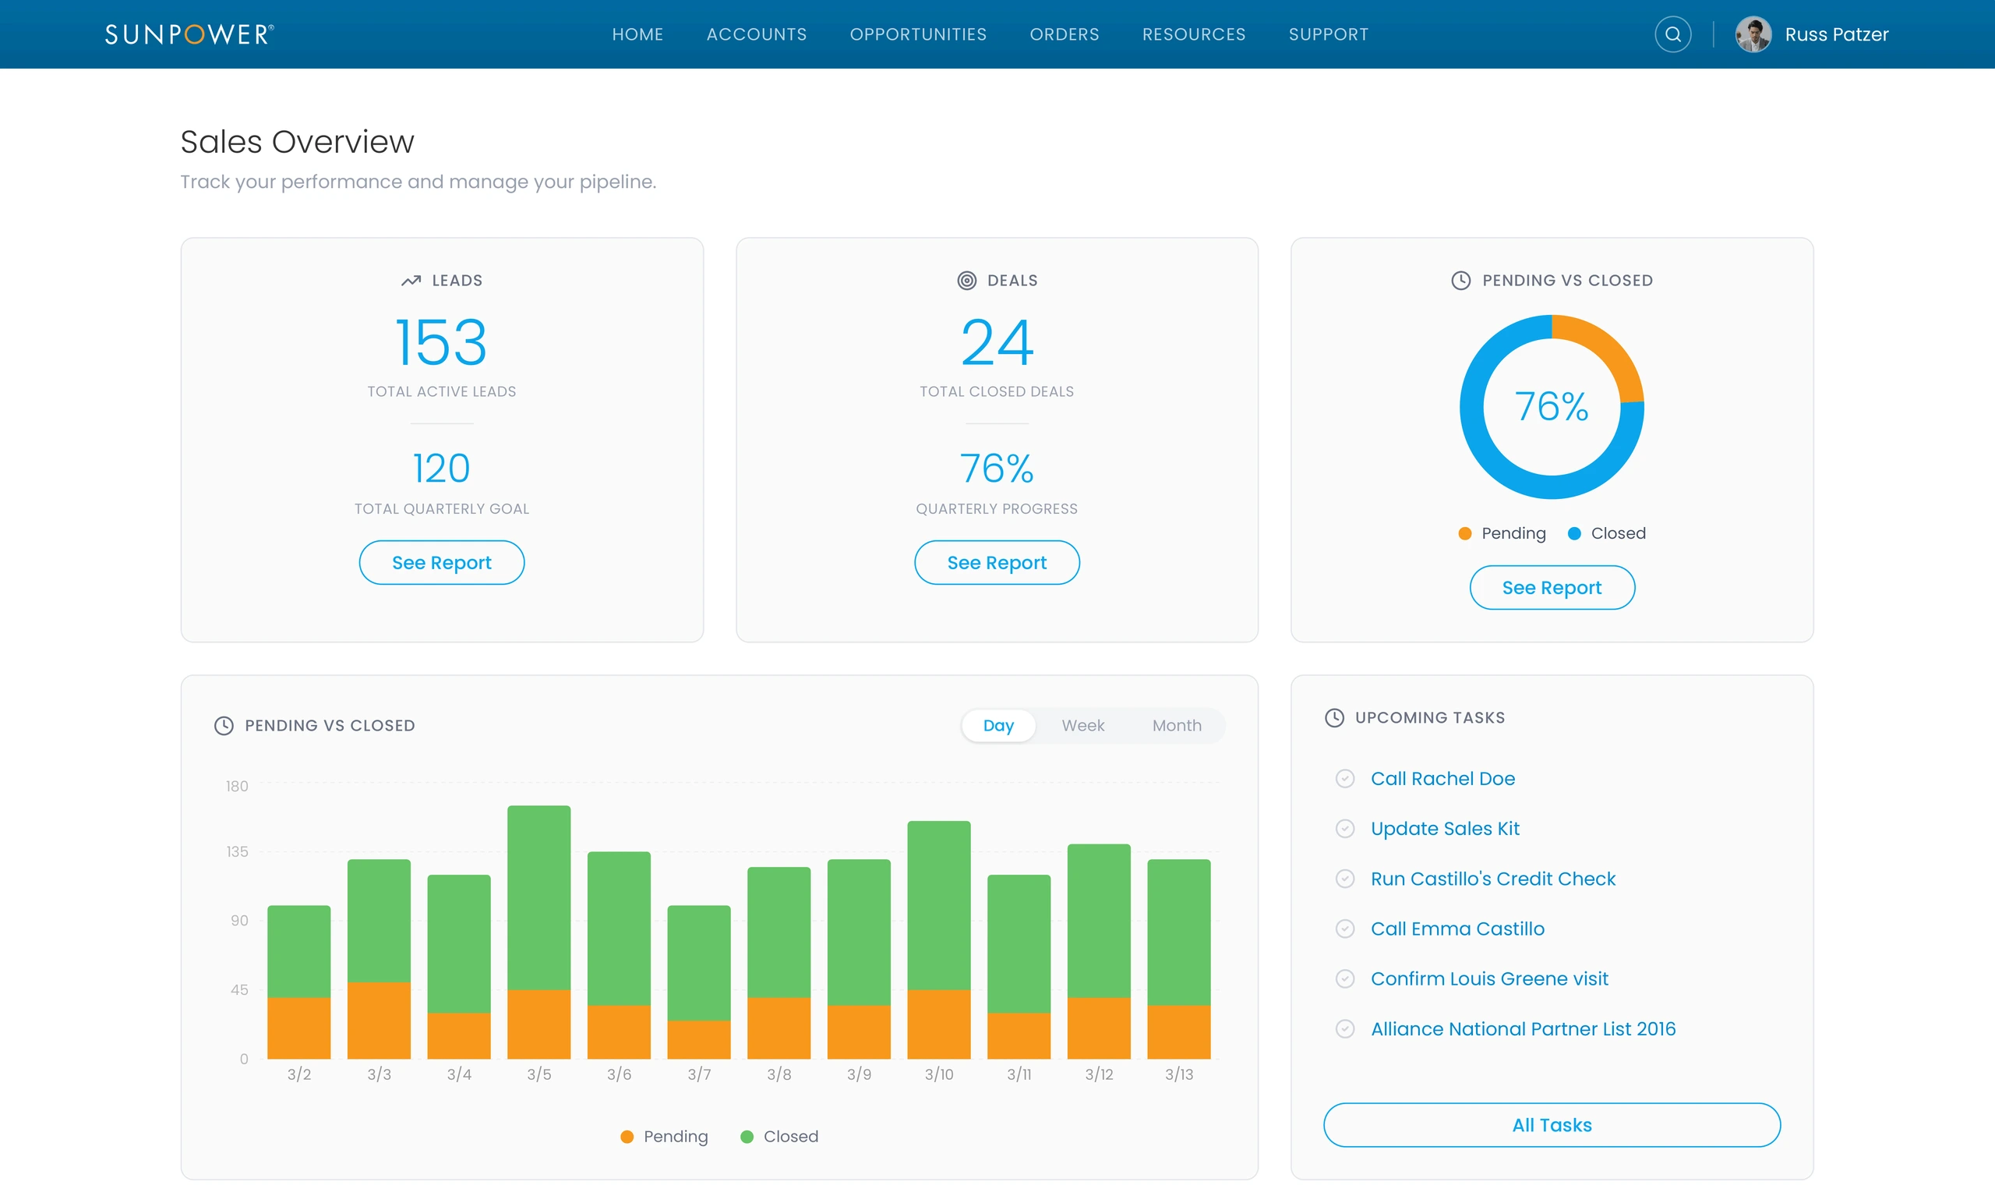Open the Accounts menu
This screenshot has height=1203, width=1995.
pyautogui.click(x=756, y=34)
